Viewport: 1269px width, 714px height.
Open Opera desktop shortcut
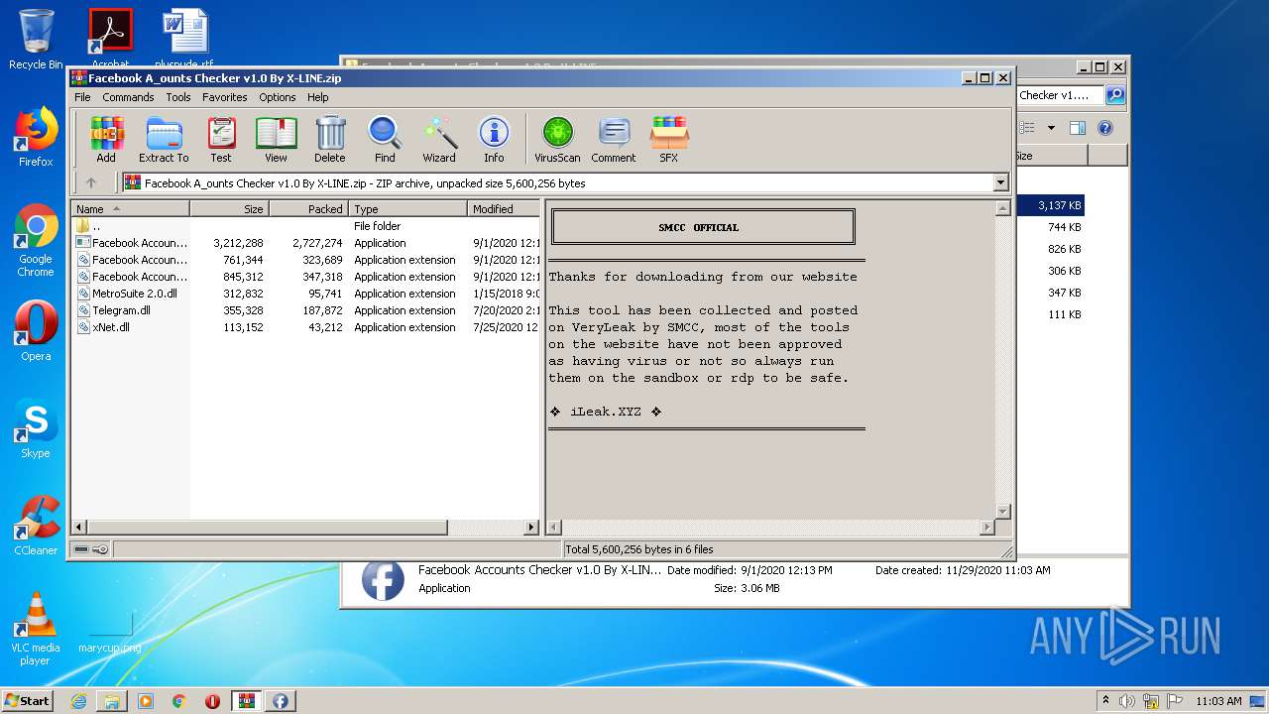pyautogui.click(x=36, y=331)
